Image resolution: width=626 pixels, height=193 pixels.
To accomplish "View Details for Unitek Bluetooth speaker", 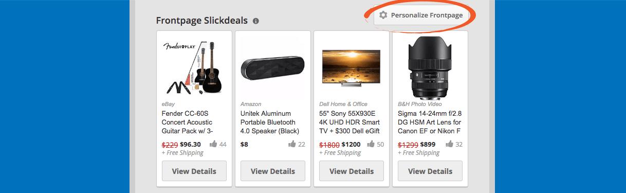I will click(x=273, y=171).
